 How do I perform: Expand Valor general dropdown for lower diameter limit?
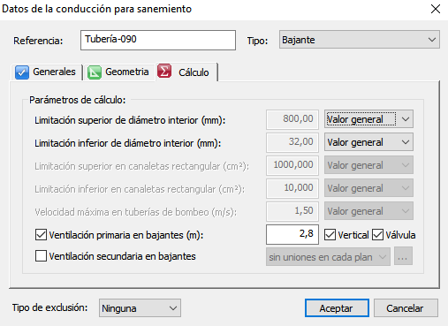click(x=368, y=142)
